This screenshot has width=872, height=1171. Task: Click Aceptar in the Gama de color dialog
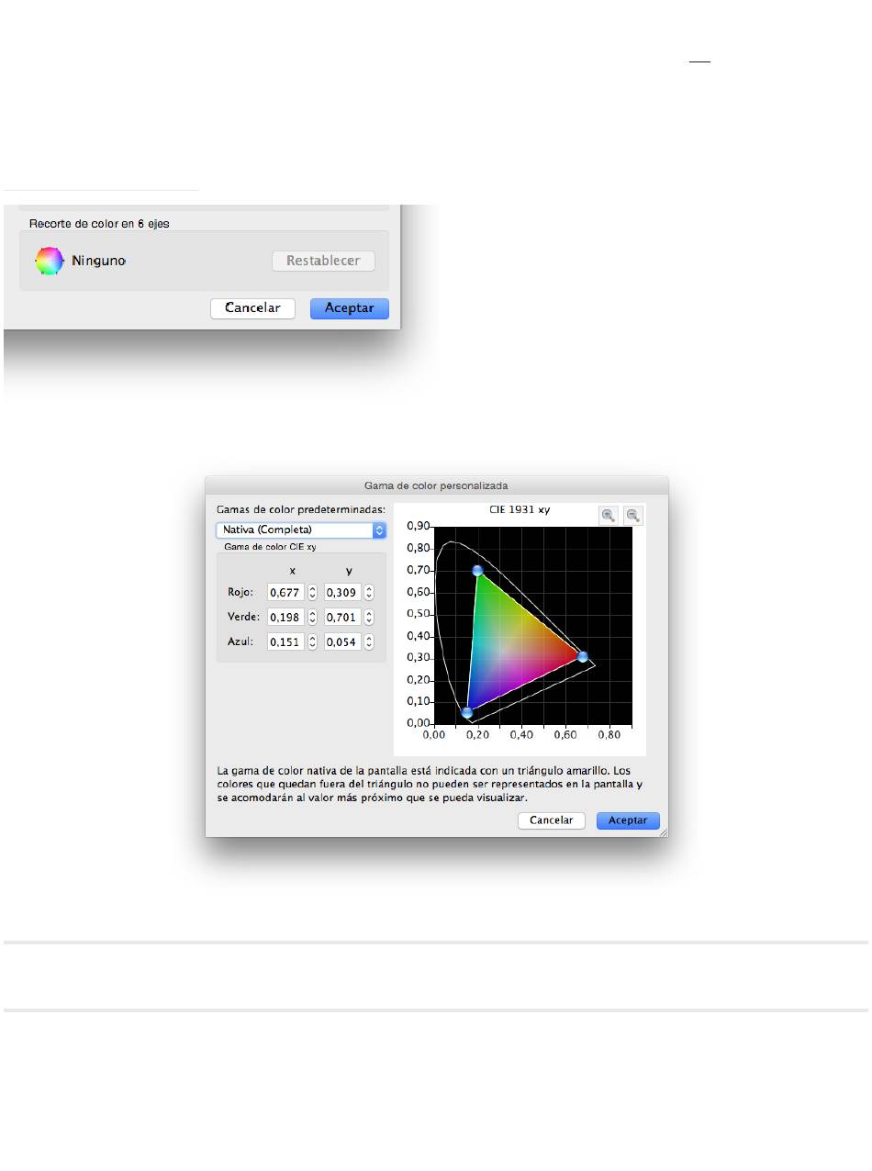628,821
